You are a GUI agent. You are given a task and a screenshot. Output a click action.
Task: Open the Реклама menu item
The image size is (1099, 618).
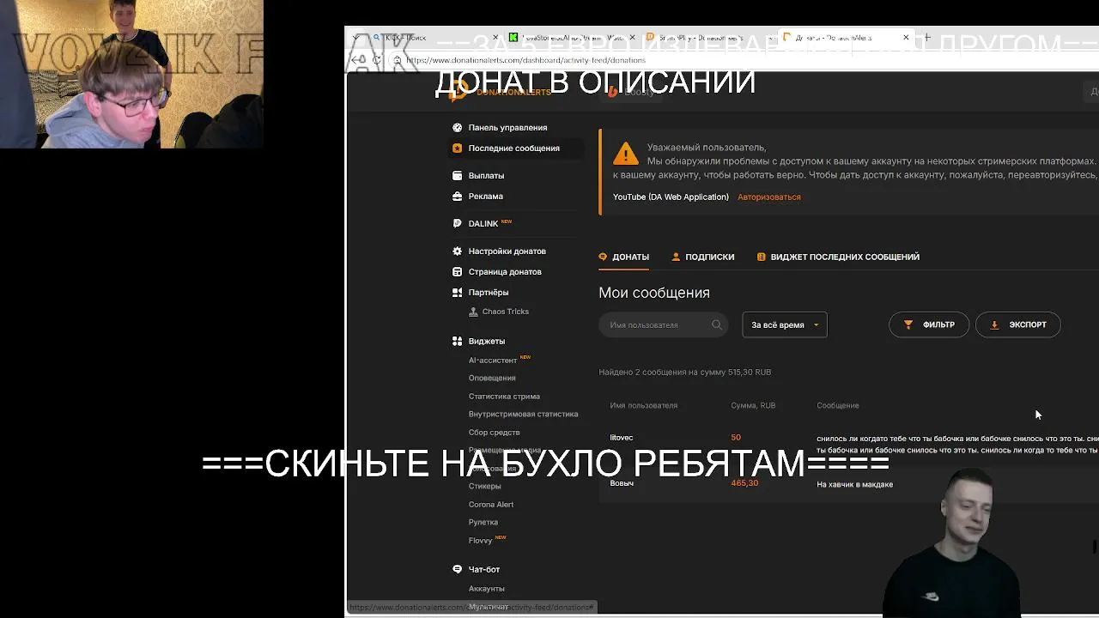click(485, 196)
